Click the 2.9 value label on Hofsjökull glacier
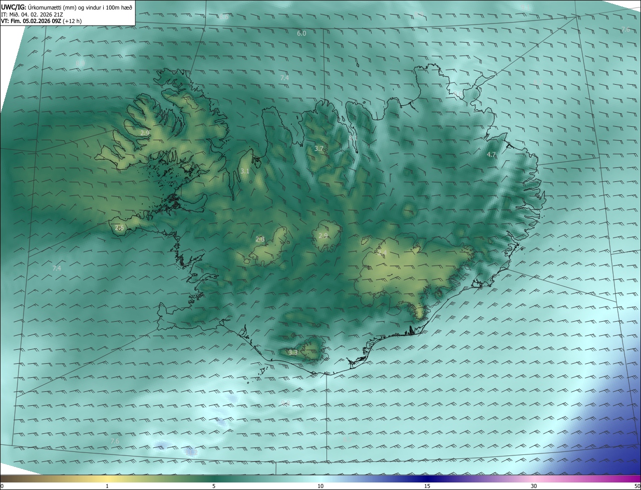This screenshot has width=641, height=490. point(323,236)
